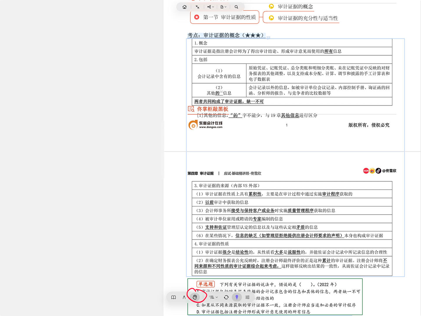The width and height of the screenshot is (421, 316).
Task: Click the small comment icon after the 考点 heading
Action: (x=268, y=37)
